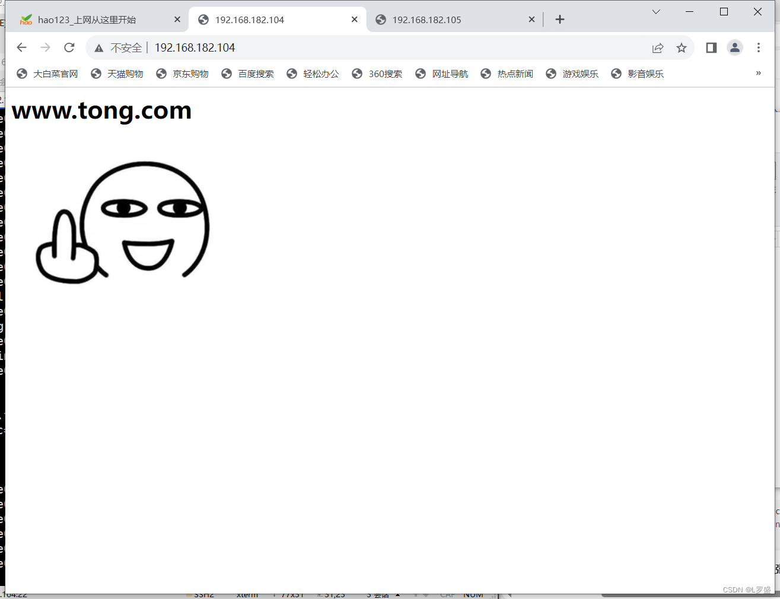
Task: Close the 192.168.182.104 tab
Action: click(x=354, y=20)
